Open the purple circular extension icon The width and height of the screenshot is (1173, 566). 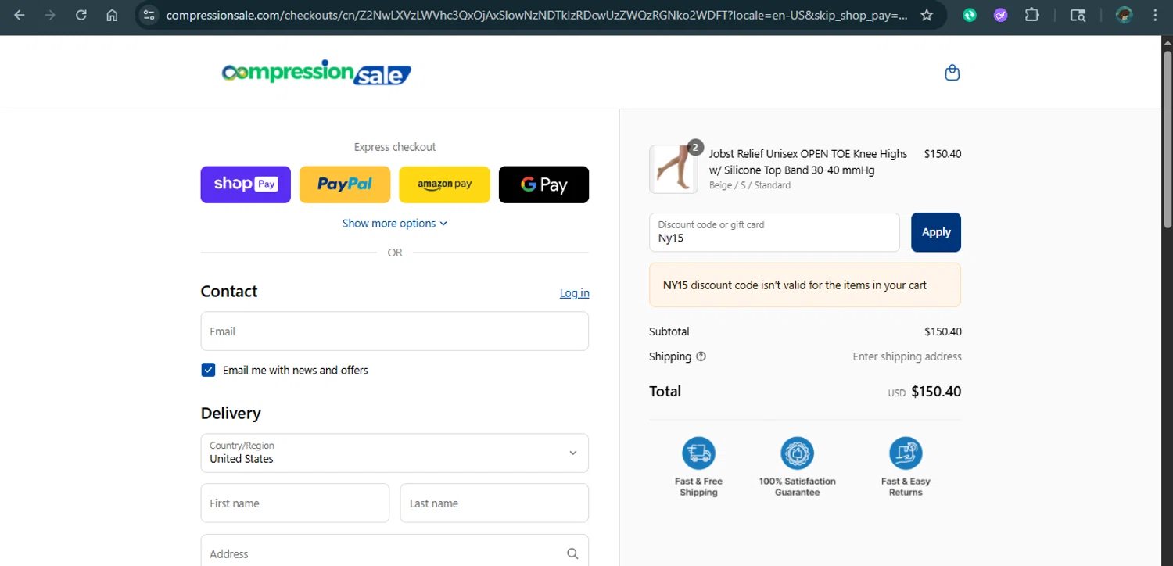(1001, 15)
